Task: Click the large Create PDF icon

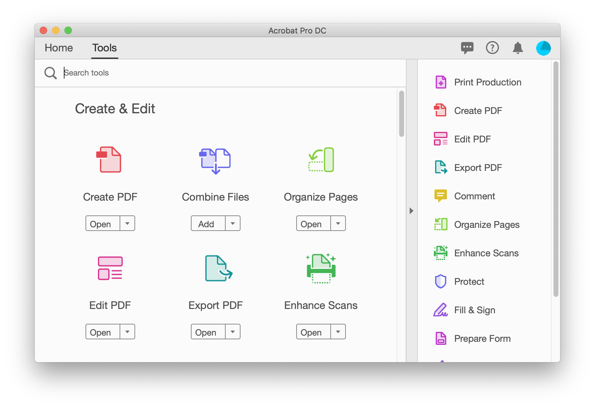Action: (109, 160)
